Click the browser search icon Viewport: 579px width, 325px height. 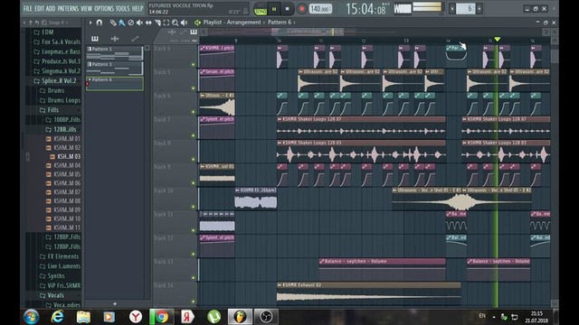pos(44,23)
